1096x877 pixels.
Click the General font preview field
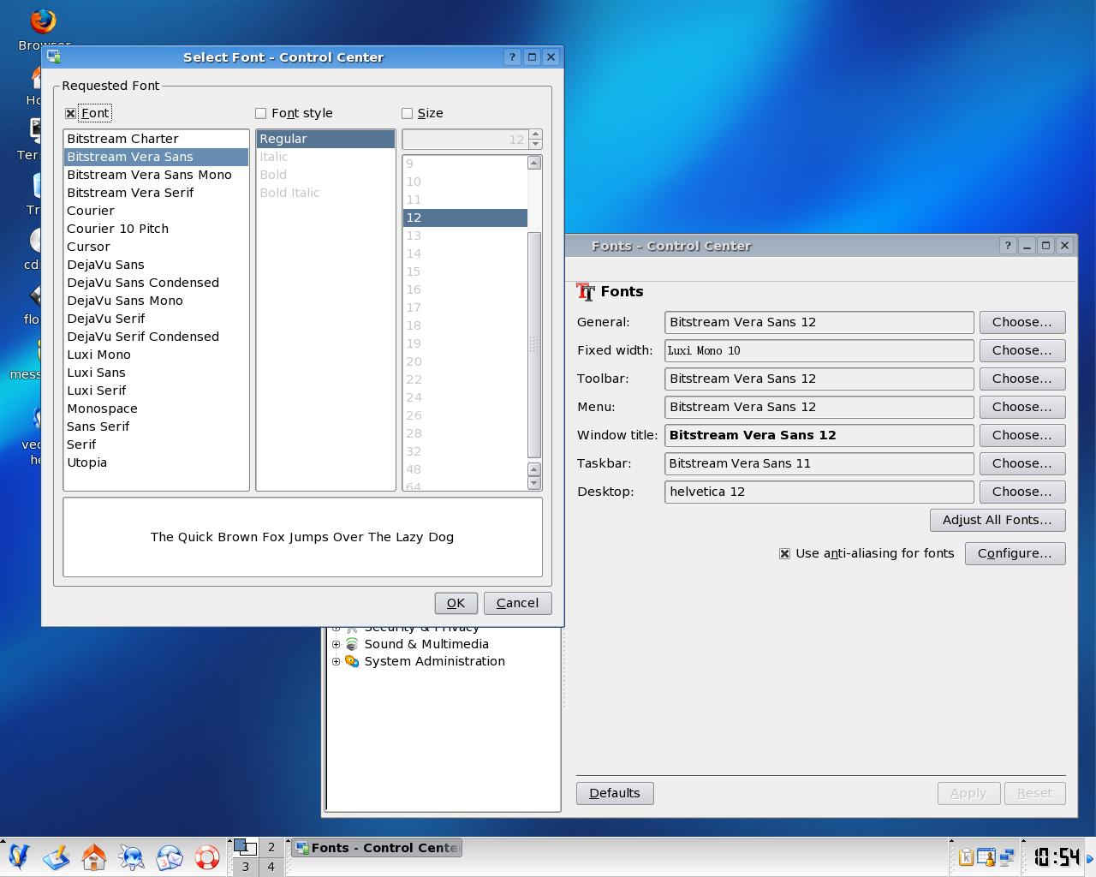point(819,322)
